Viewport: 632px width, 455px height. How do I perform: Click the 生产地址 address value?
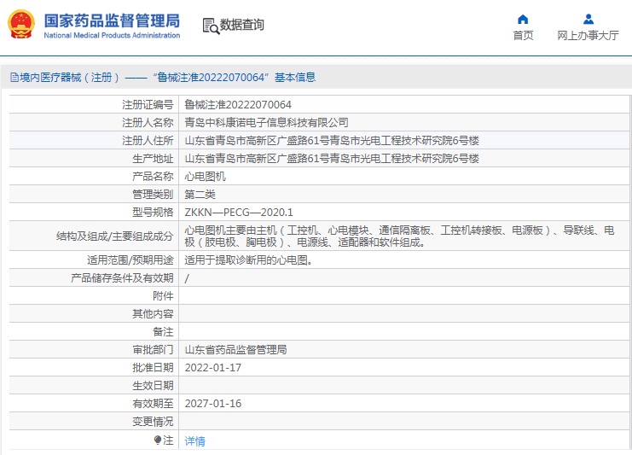click(332, 159)
